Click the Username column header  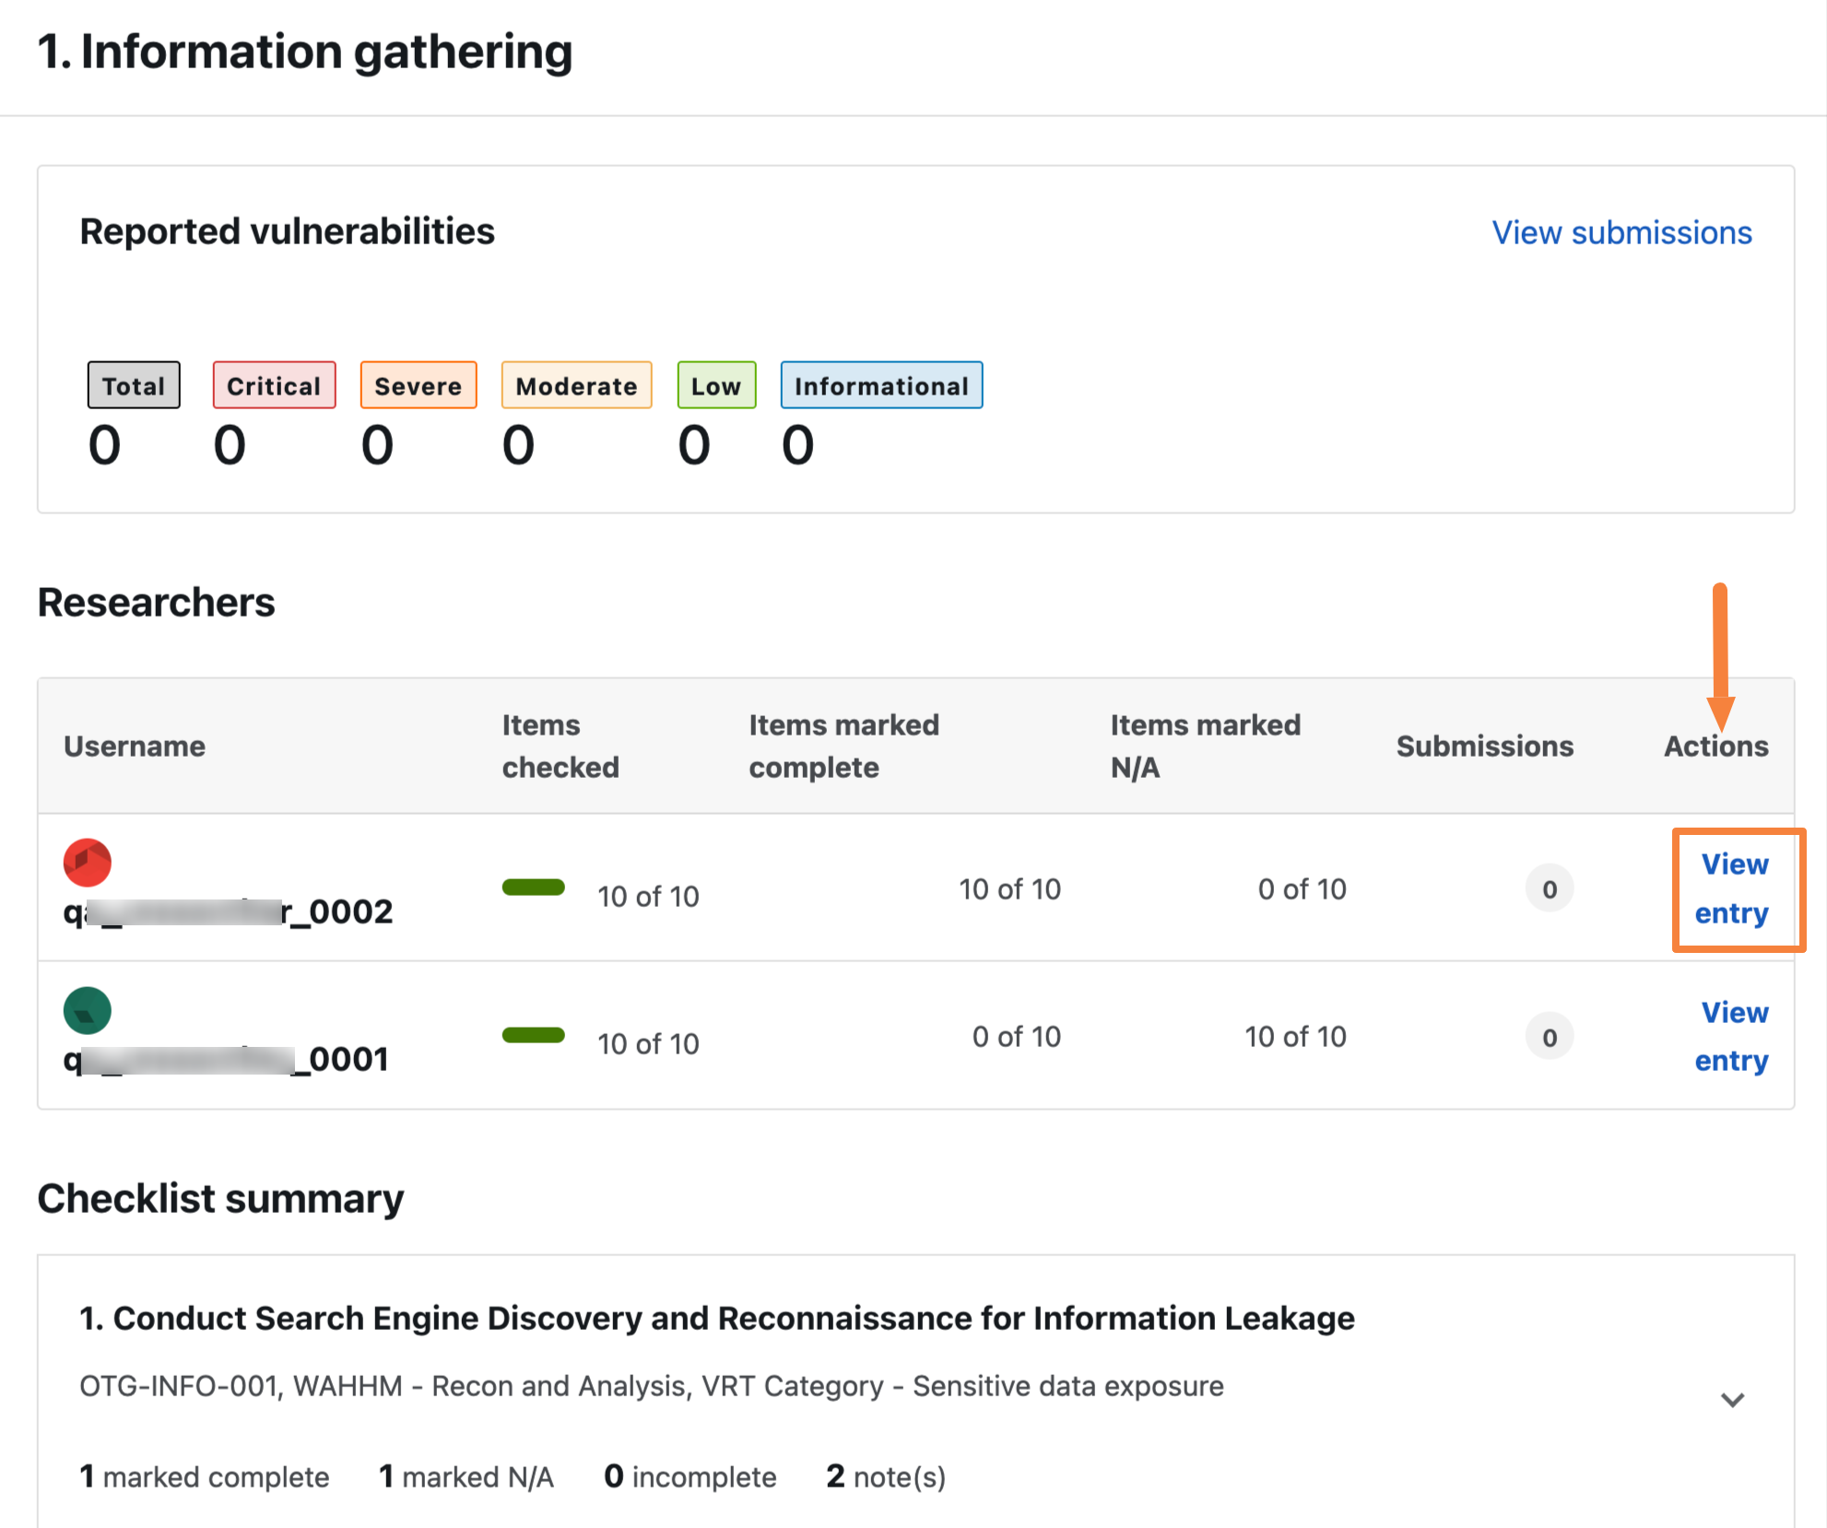click(135, 746)
